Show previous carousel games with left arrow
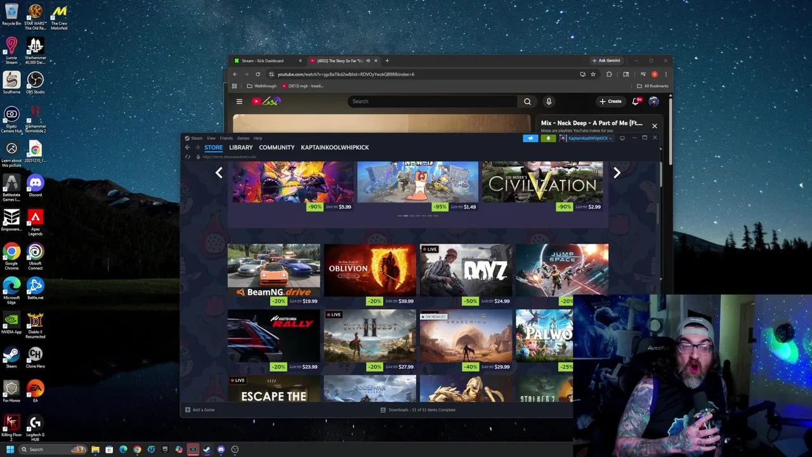Viewport: 812px width, 457px height. pos(219,173)
